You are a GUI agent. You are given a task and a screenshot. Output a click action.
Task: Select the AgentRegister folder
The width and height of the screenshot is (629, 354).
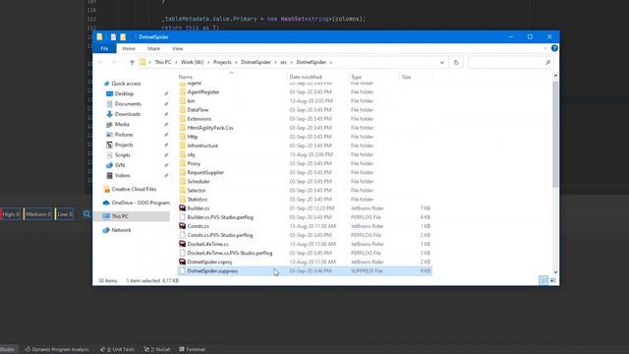tap(203, 91)
